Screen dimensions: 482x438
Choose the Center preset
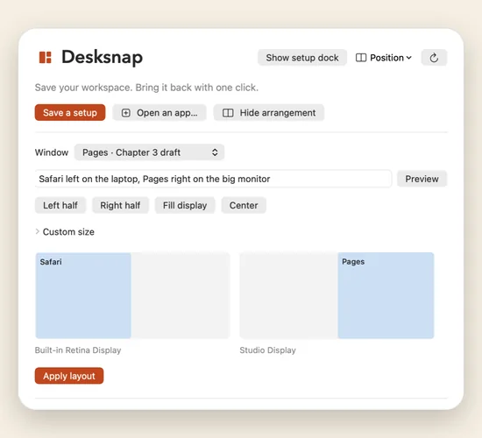pos(244,205)
